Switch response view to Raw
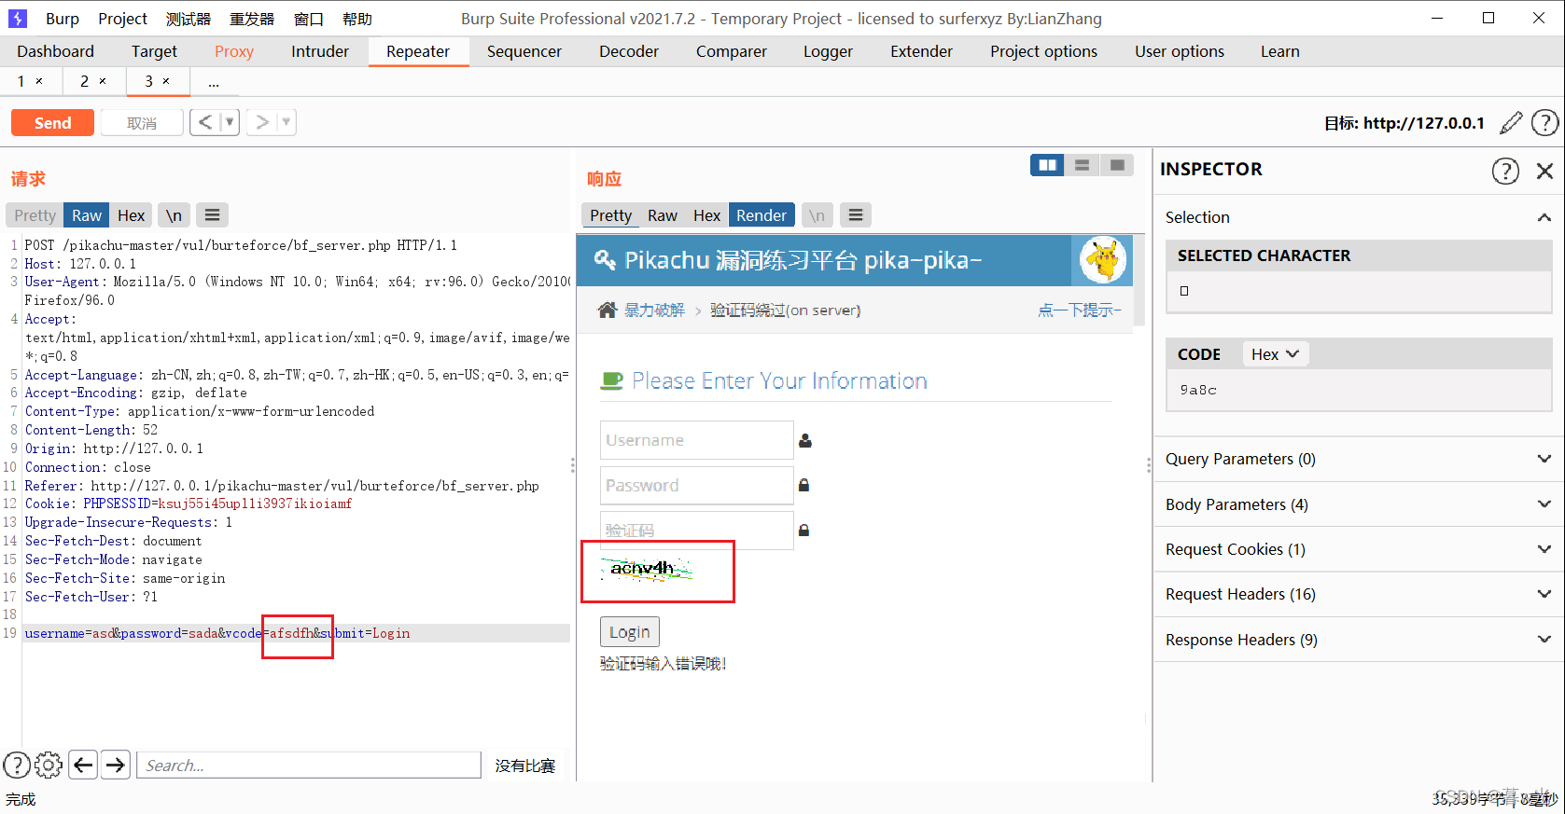The width and height of the screenshot is (1565, 814). tap(663, 215)
